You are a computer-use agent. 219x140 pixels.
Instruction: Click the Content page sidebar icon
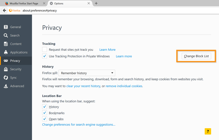tap(6, 44)
